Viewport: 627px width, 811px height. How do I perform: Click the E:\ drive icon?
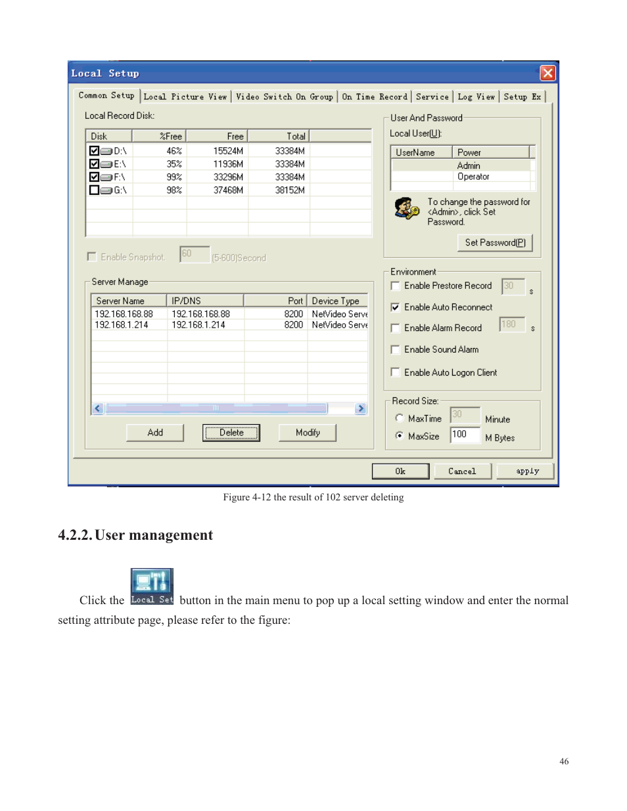tap(106, 164)
